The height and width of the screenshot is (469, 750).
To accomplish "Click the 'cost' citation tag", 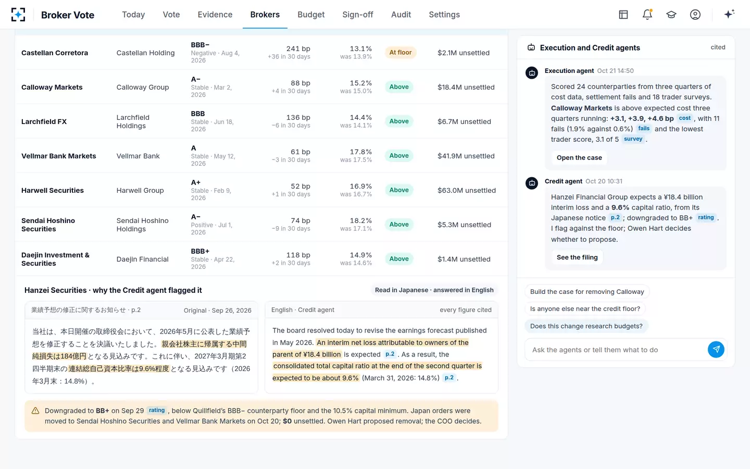I will [x=685, y=118].
